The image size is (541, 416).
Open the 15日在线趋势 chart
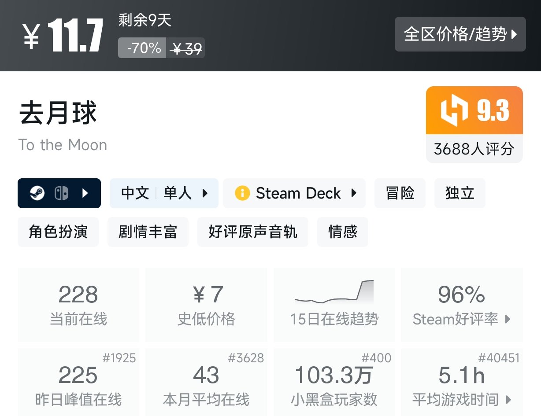click(x=333, y=304)
